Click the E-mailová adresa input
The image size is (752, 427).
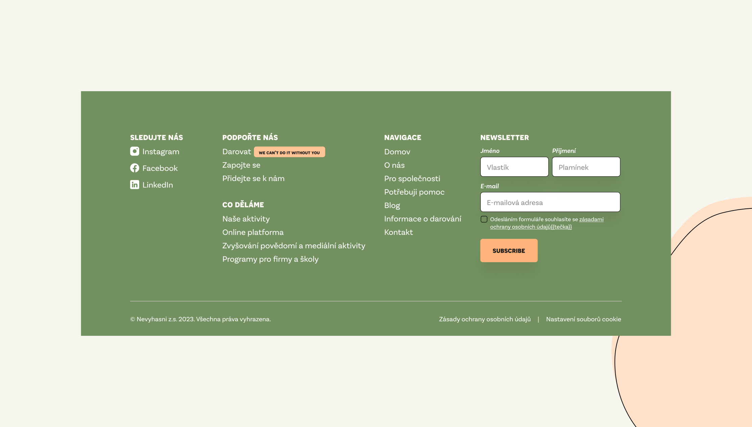pyautogui.click(x=550, y=202)
